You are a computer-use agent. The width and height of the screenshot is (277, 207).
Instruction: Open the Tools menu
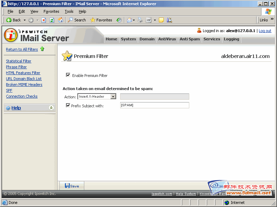(69, 11)
